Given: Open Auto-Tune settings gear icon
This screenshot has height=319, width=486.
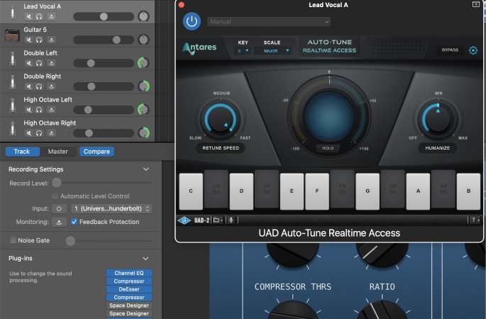Looking at the screenshot, I should click(473, 50).
